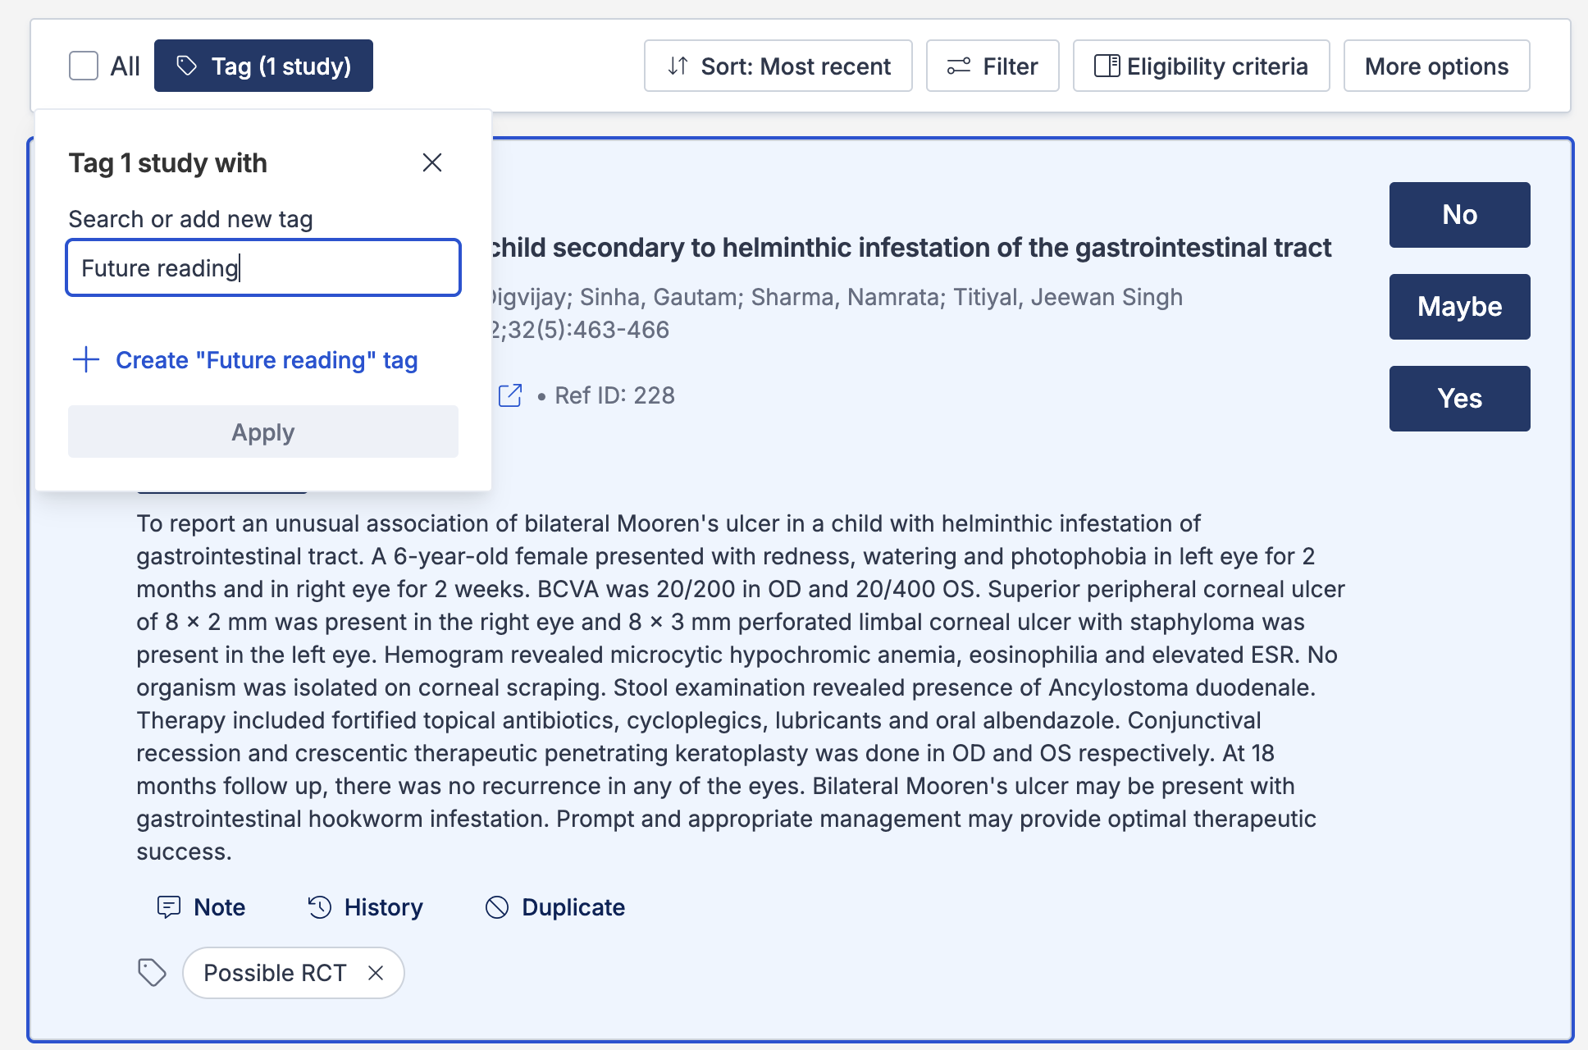Remove the Possible RCT tag

[376, 973]
